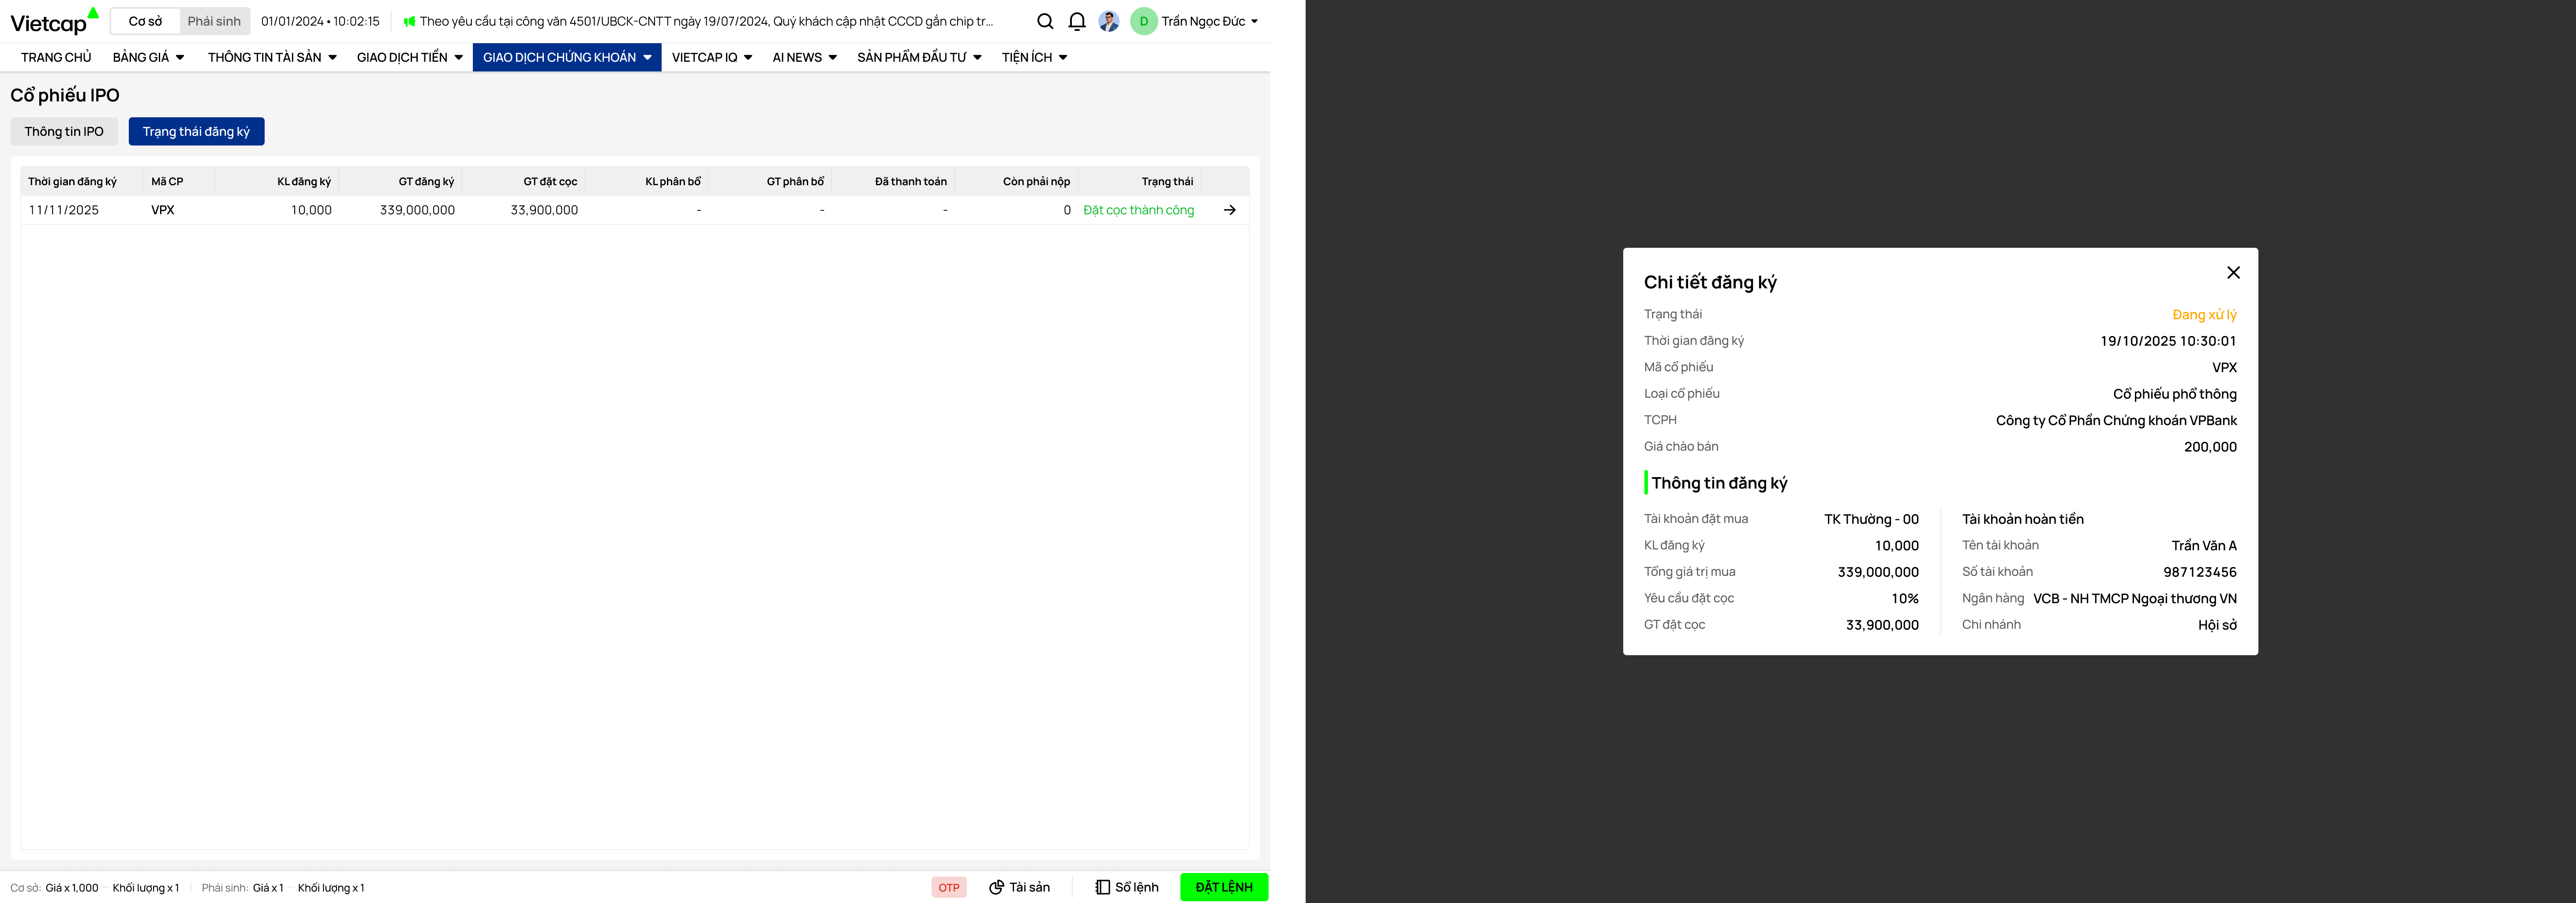This screenshot has height=903, width=2576.
Task: Close the Chi tiết đăng ký dialog
Action: tap(2233, 273)
